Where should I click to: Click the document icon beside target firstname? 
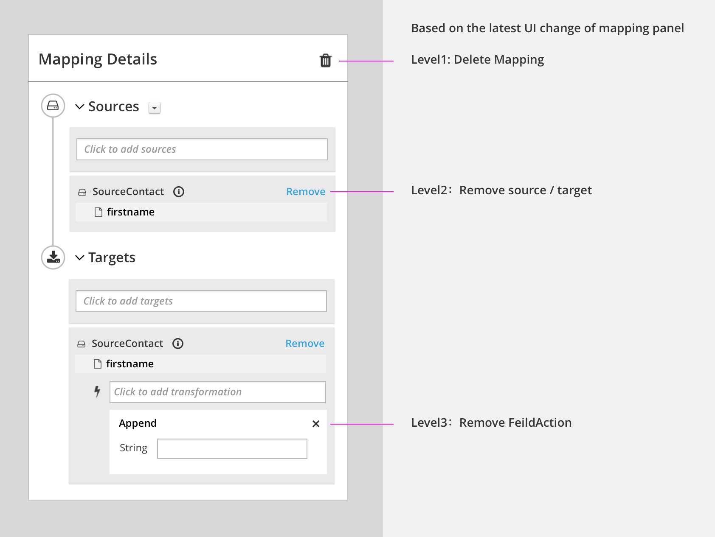pos(99,364)
